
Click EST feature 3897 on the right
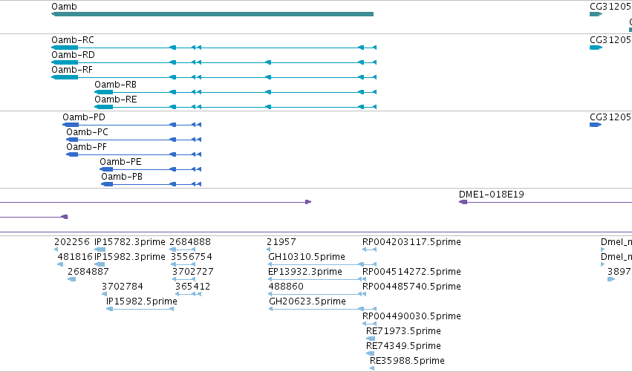click(x=619, y=272)
